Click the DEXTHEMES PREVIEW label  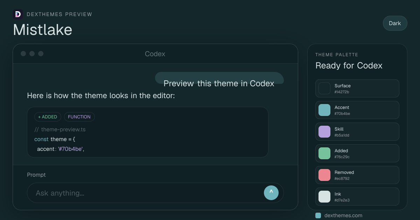[x=59, y=14]
